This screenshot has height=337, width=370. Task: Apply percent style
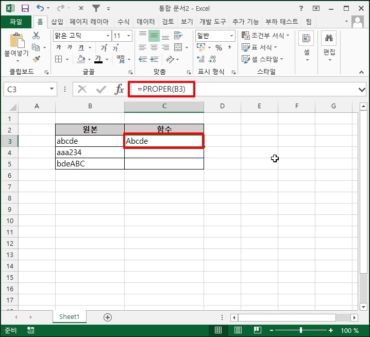pyautogui.click(x=218, y=48)
